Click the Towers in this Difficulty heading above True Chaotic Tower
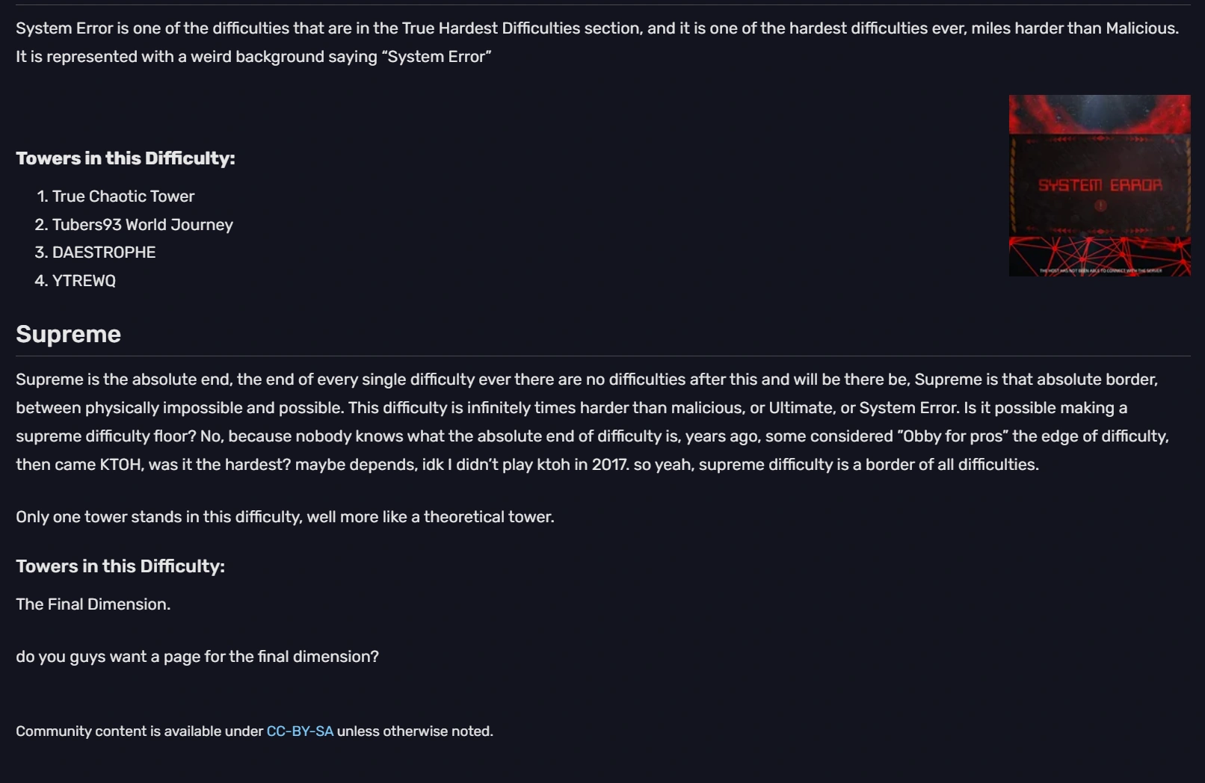1205x783 pixels. (x=126, y=158)
